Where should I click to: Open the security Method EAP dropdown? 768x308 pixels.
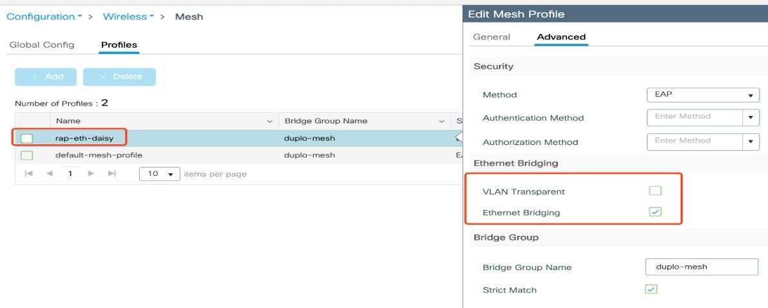(703, 95)
